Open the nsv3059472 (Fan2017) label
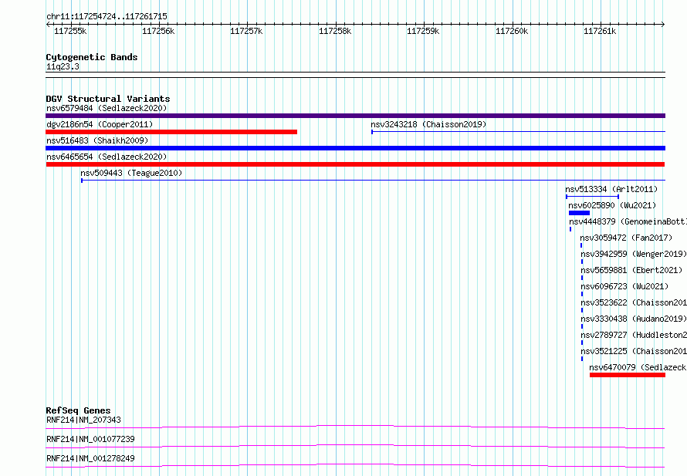This screenshot has width=687, height=476. [626, 238]
